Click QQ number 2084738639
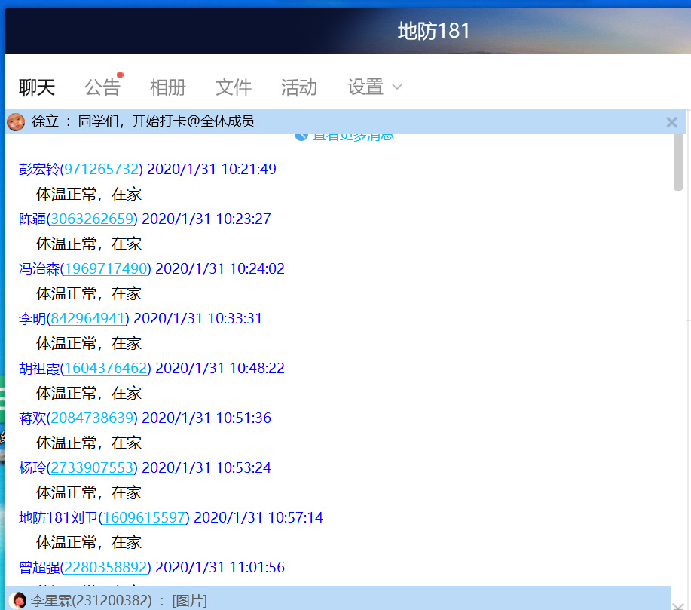The width and height of the screenshot is (691, 610). pyautogui.click(x=92, y=418)
